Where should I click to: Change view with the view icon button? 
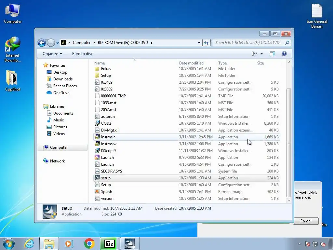254,54
